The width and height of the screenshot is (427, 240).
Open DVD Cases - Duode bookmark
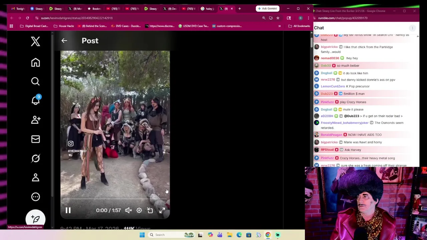[125, 26]
